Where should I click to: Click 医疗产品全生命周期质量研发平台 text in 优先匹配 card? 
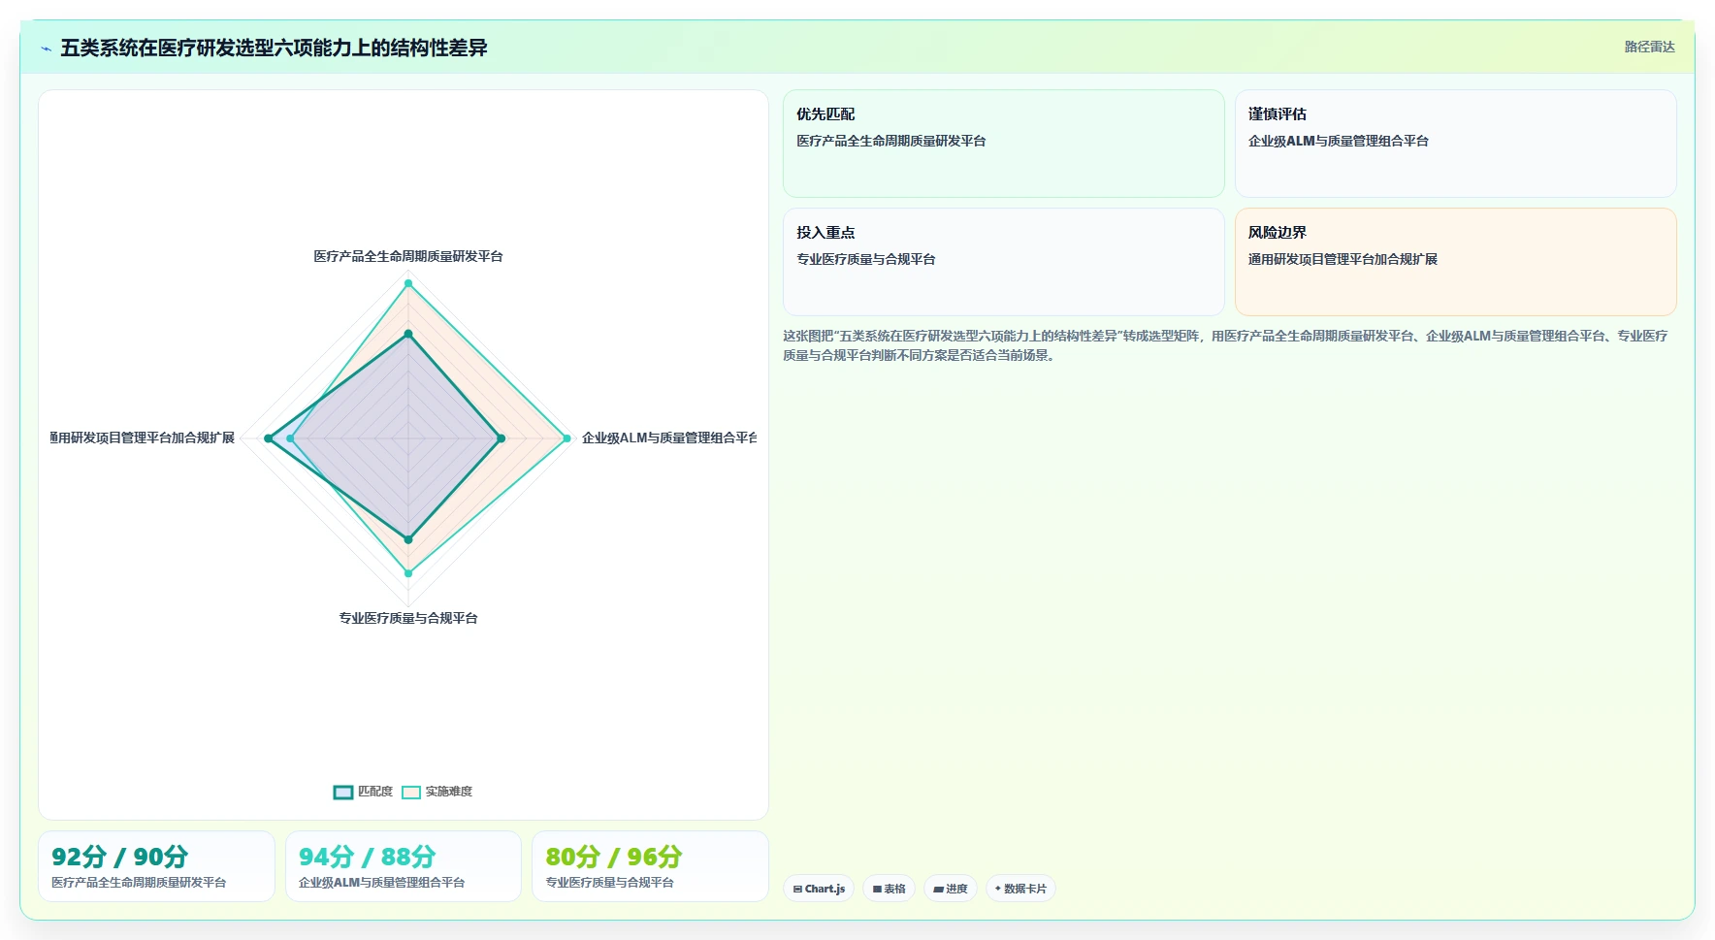[x=890, y=141]
